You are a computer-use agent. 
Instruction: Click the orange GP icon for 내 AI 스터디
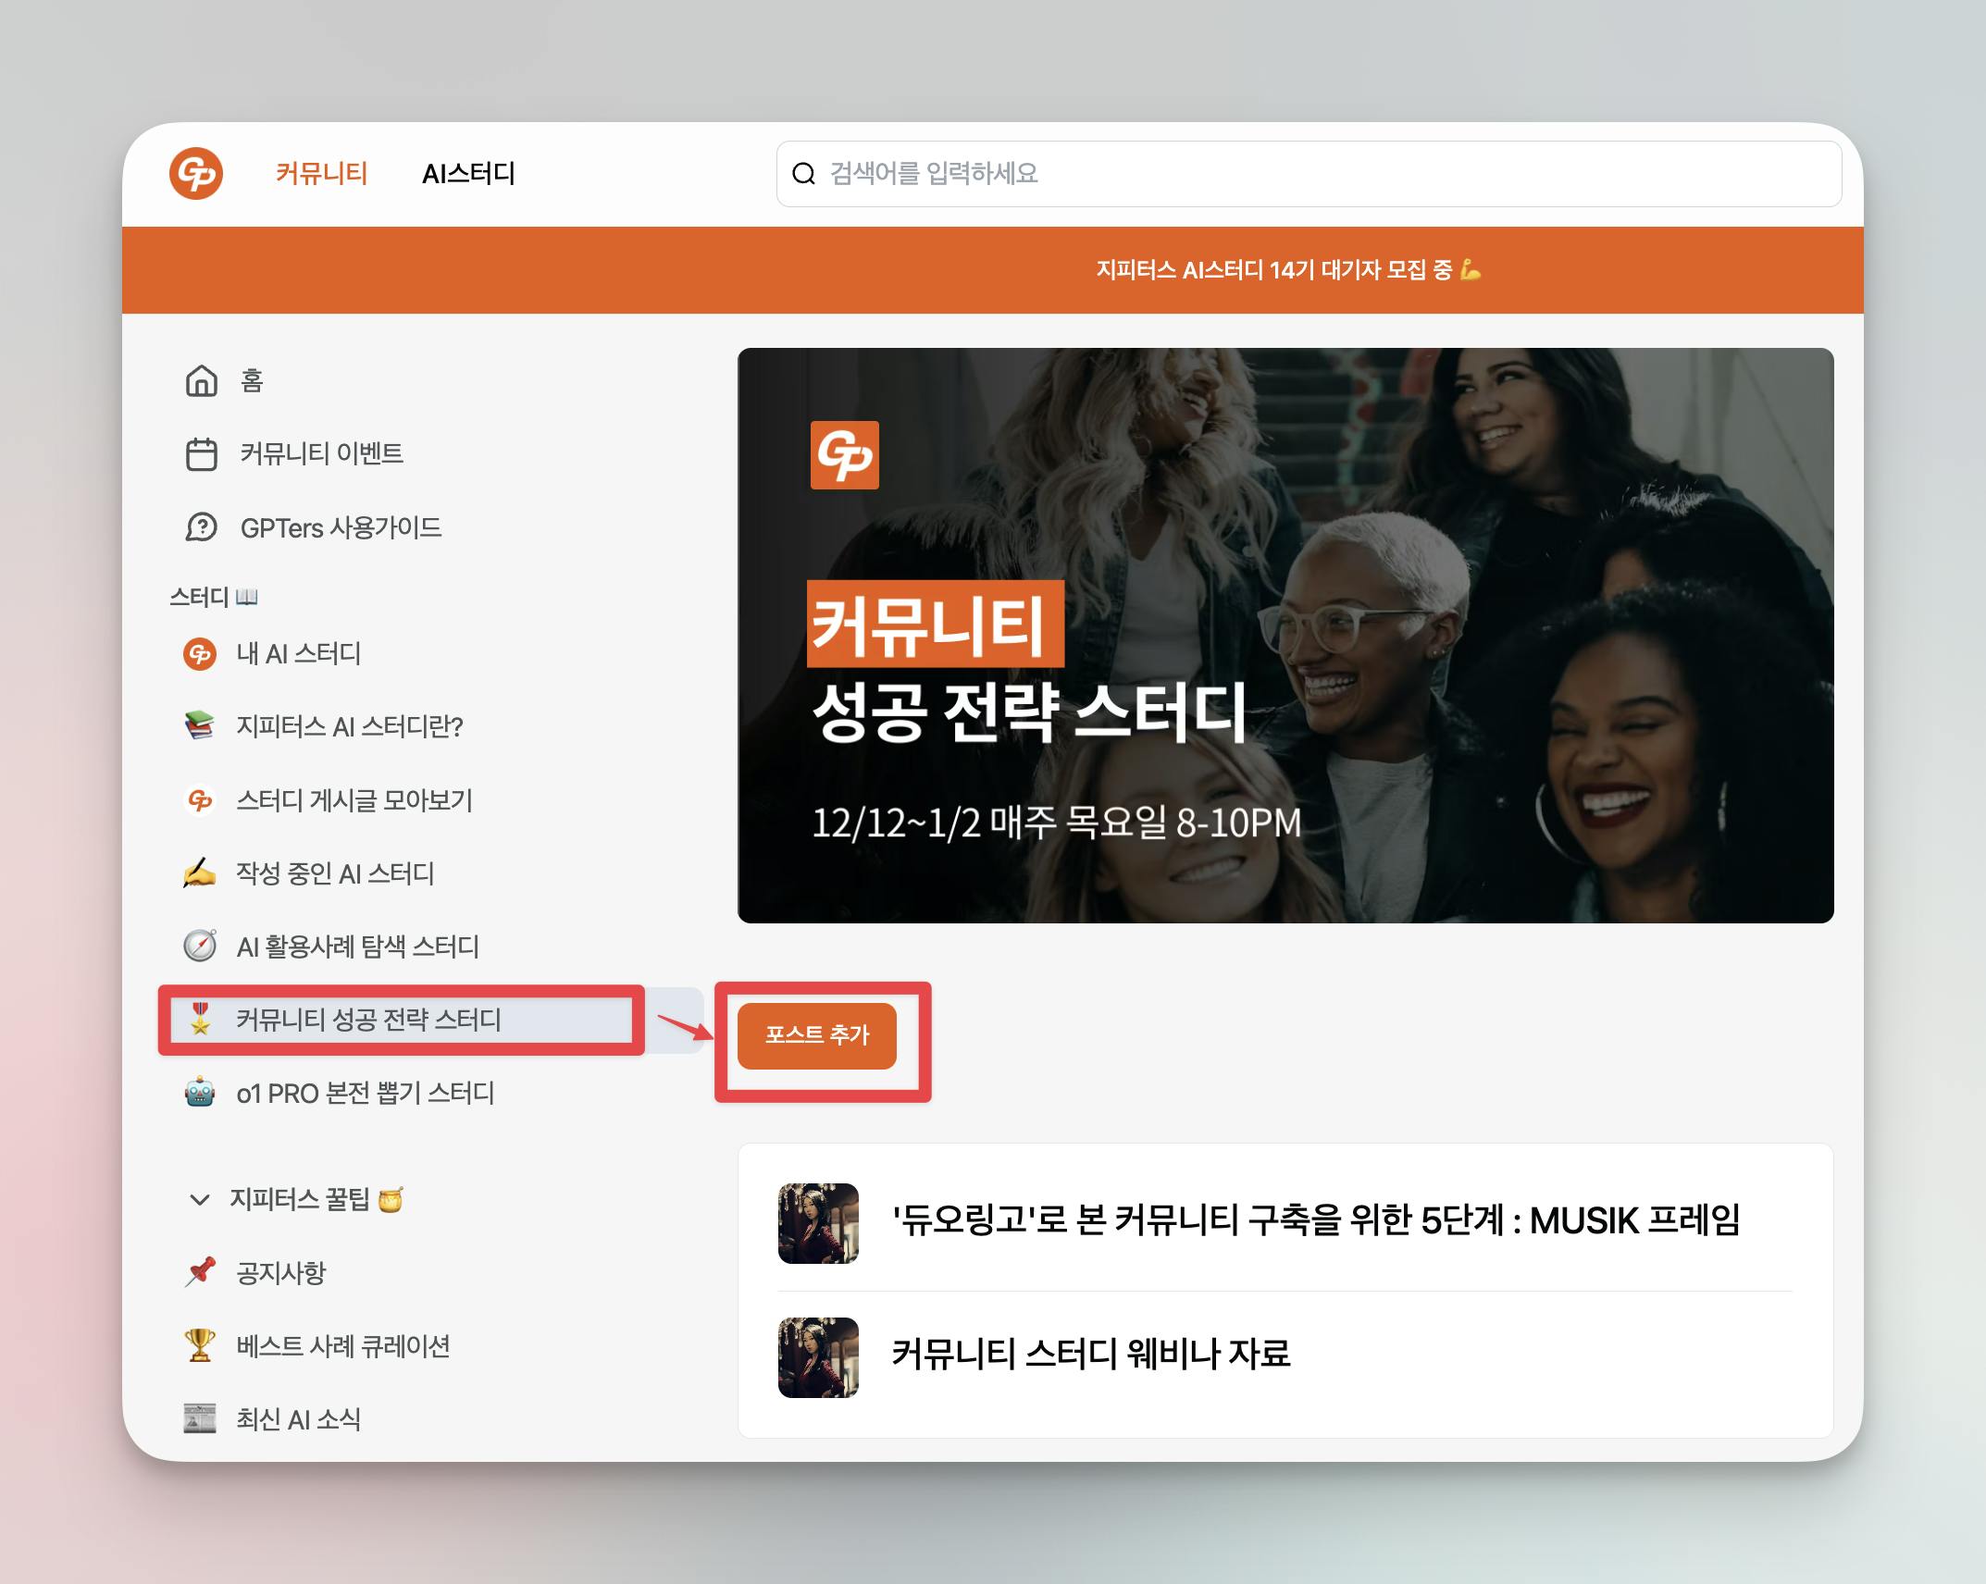(200, 654)
